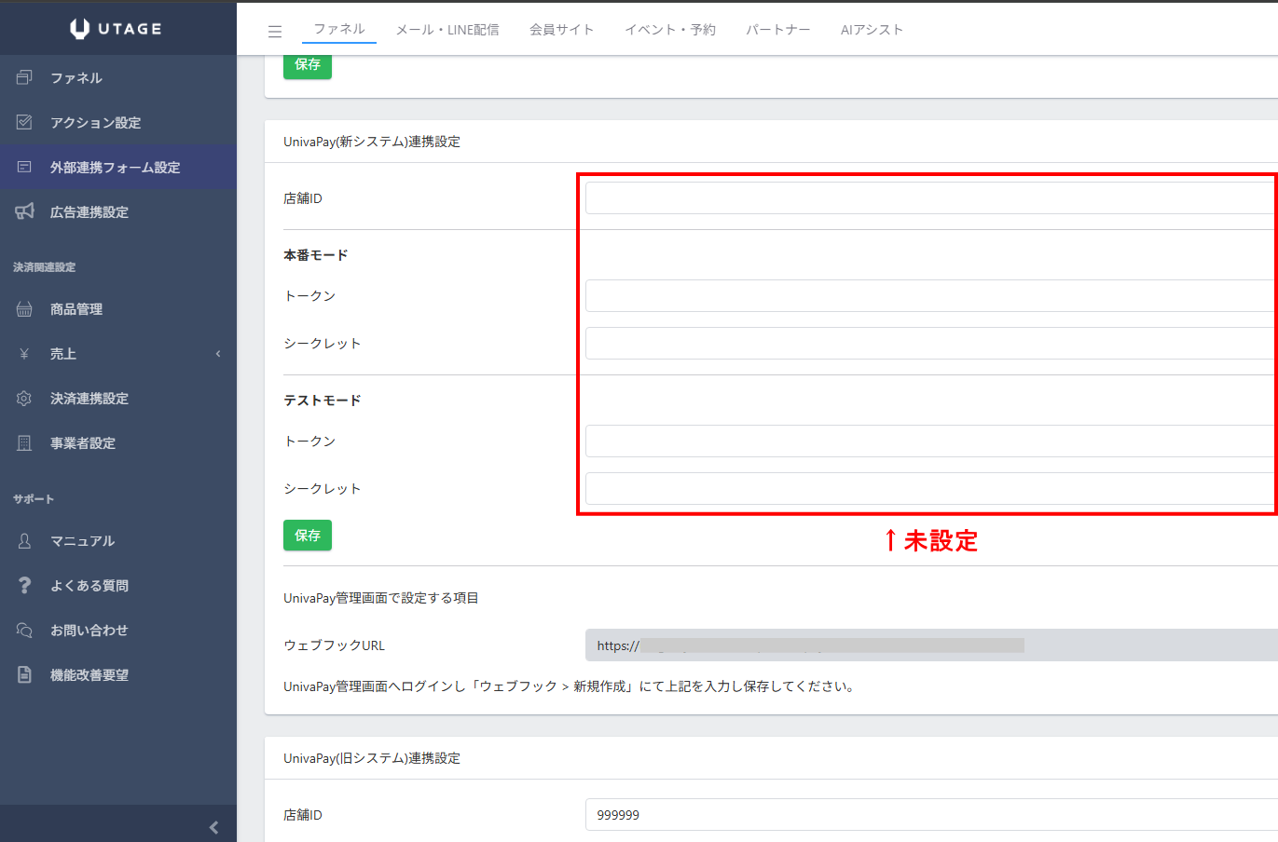Click the 機能改善要望 document icon
The height and width of the screenshot is (842, 1278).
(x=24, y=674)
